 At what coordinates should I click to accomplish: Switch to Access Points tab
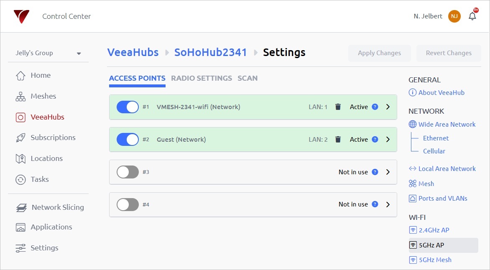(x=137, y=78)
